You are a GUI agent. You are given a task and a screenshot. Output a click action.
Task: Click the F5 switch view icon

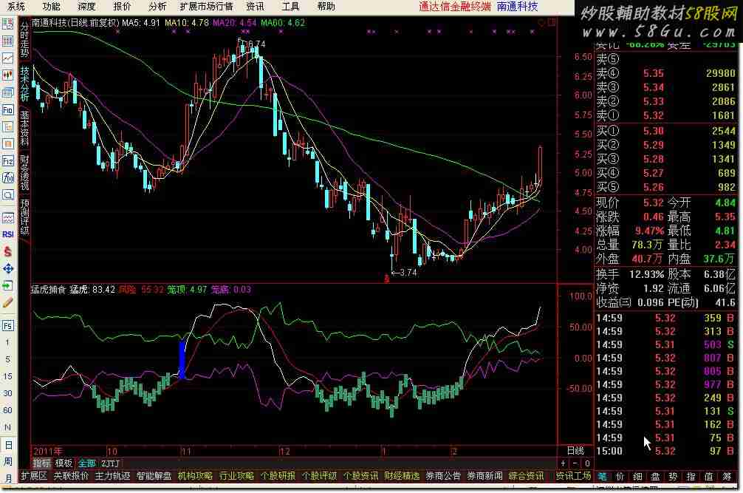pos(7,326)
